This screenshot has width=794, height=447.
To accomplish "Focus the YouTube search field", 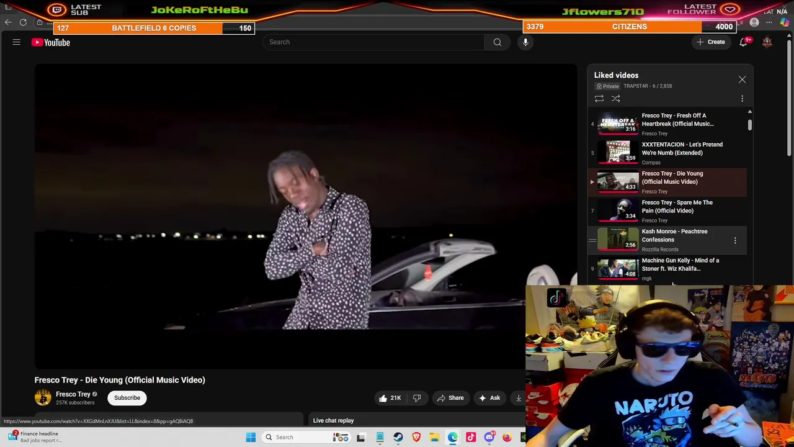I will click(373, 42).
